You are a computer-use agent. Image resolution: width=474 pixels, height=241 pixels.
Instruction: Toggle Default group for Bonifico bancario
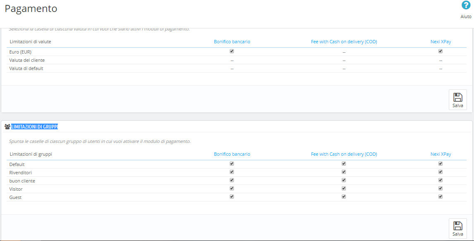[232, 164]
